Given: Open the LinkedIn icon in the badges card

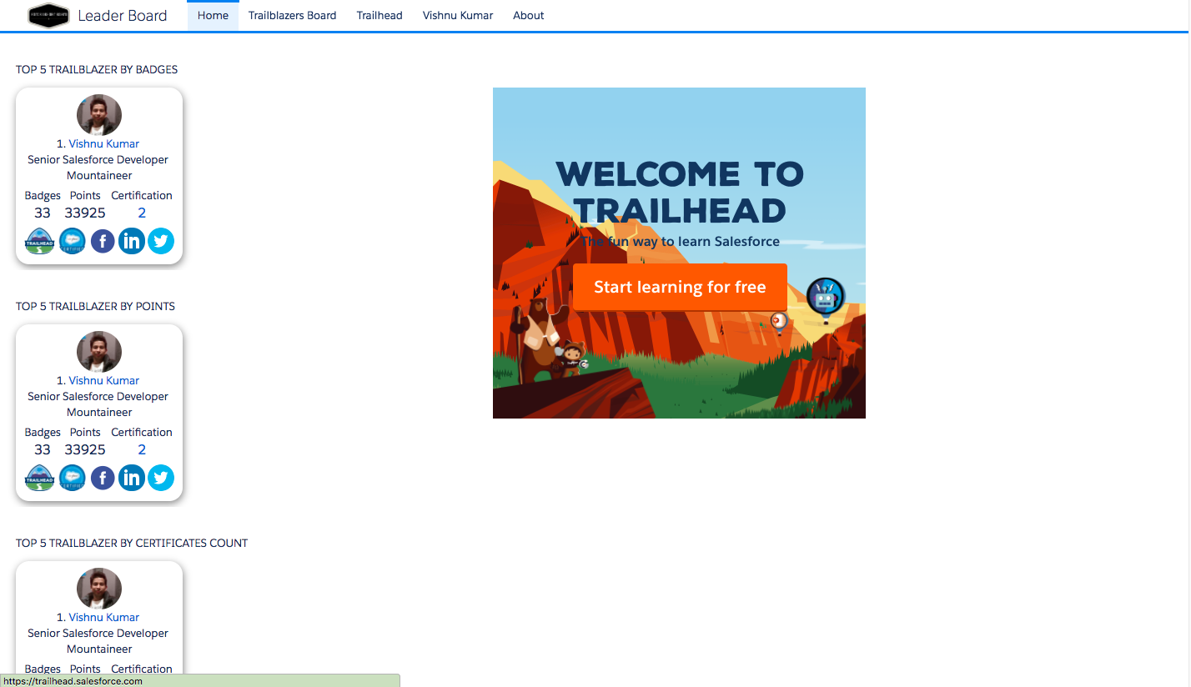Looking at the screenshot, I should [132, 242].
